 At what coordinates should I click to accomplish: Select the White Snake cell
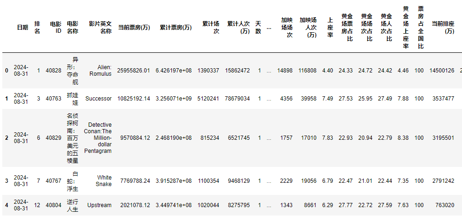(x=104, y=180)
